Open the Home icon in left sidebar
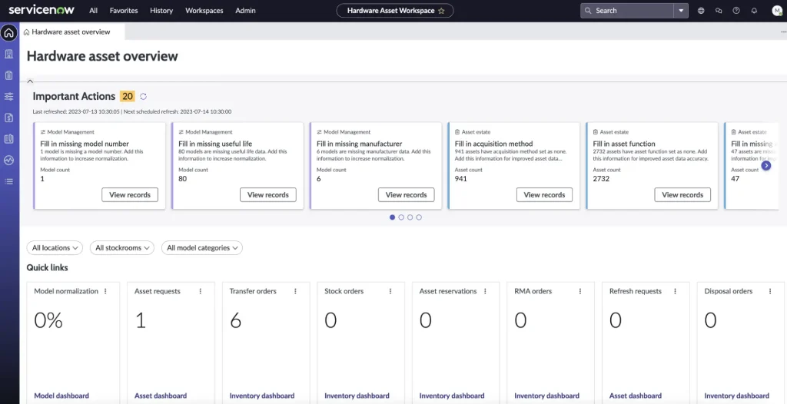This screenshot has width=787, height=404. coord(8,33)
